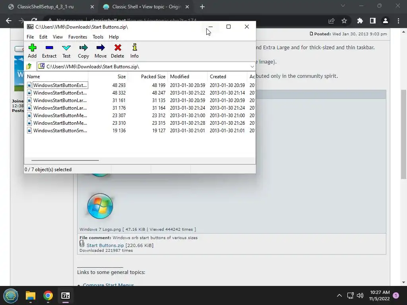Open the Info toolbar icon
The width and height of the screenshot is (407, 305).
134,51
